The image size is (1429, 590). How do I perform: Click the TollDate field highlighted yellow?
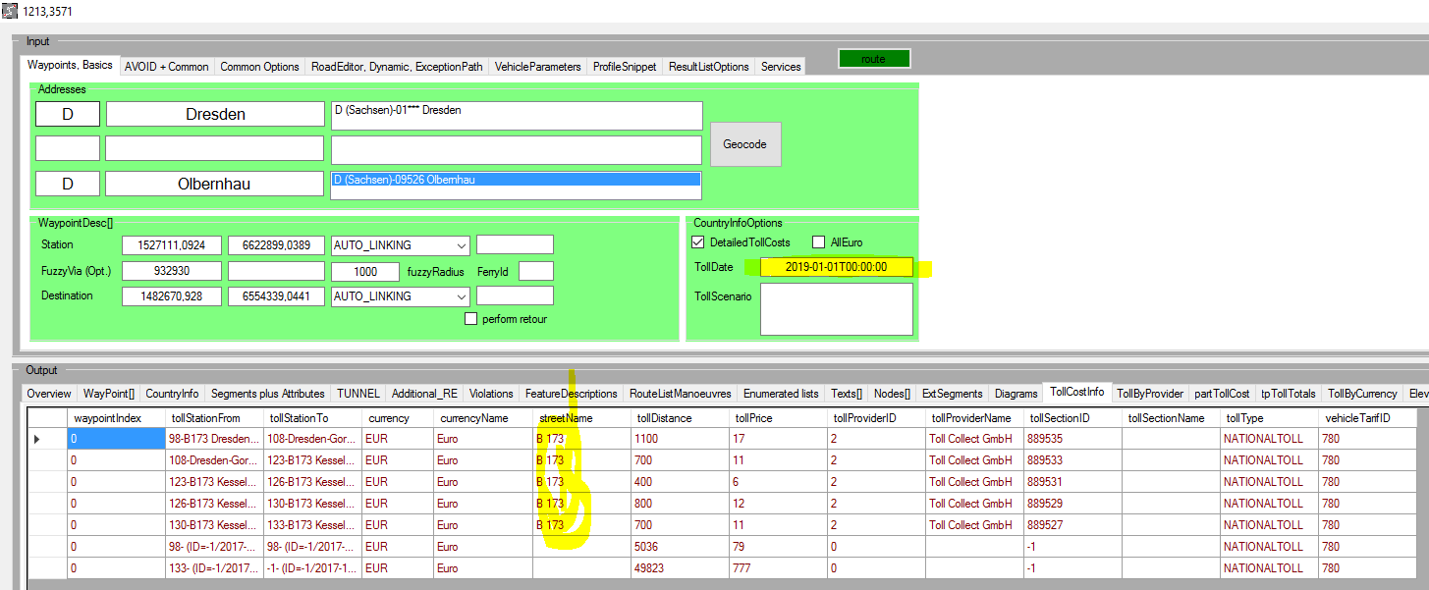836,267
